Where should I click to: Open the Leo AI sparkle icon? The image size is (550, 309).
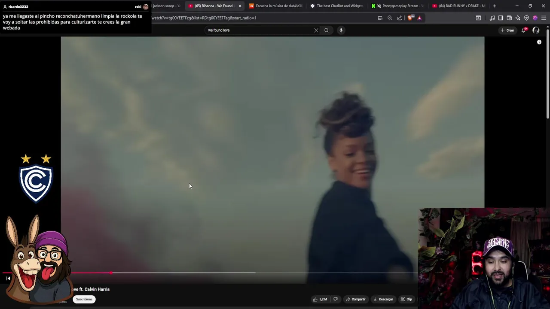[518, 18]
